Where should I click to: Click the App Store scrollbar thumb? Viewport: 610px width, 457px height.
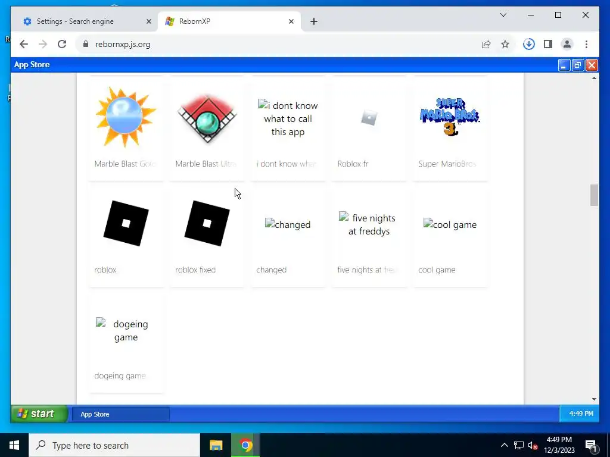coord(594,195)
